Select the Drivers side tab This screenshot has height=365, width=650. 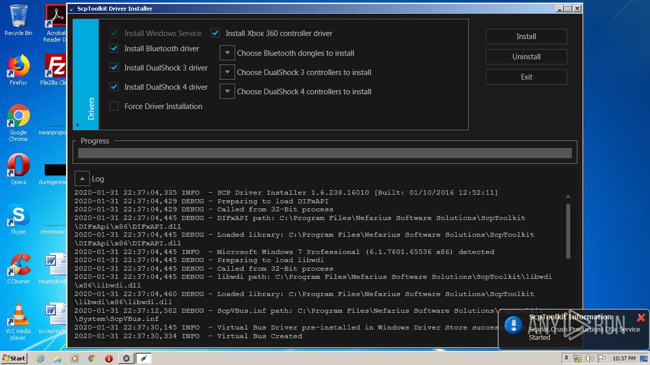click(86, 75)
